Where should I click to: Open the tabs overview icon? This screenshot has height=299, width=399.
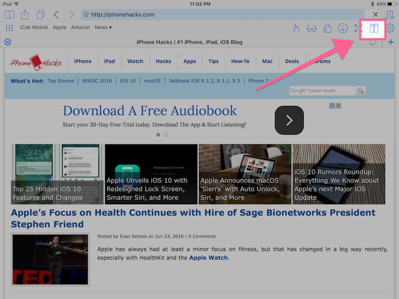pos(40,14)
